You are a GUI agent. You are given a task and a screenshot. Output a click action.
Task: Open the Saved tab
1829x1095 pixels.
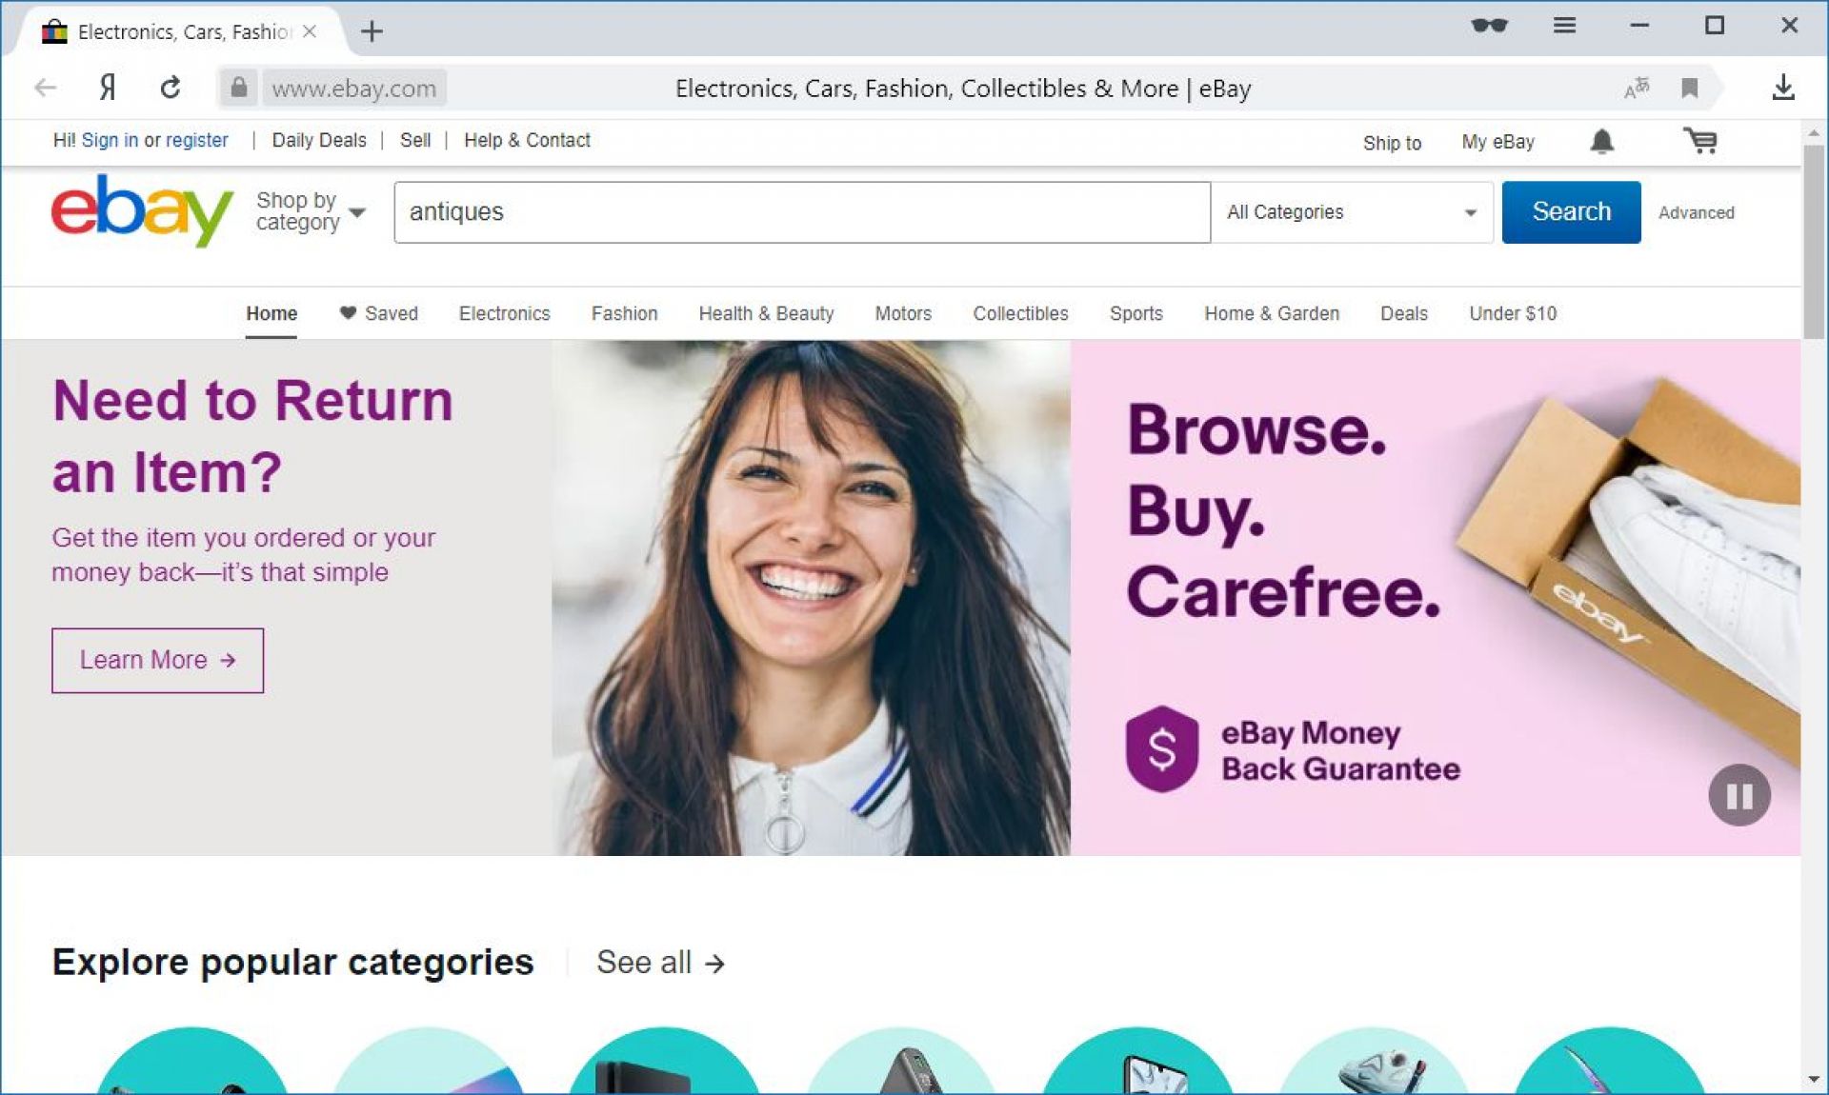[379, 313]
